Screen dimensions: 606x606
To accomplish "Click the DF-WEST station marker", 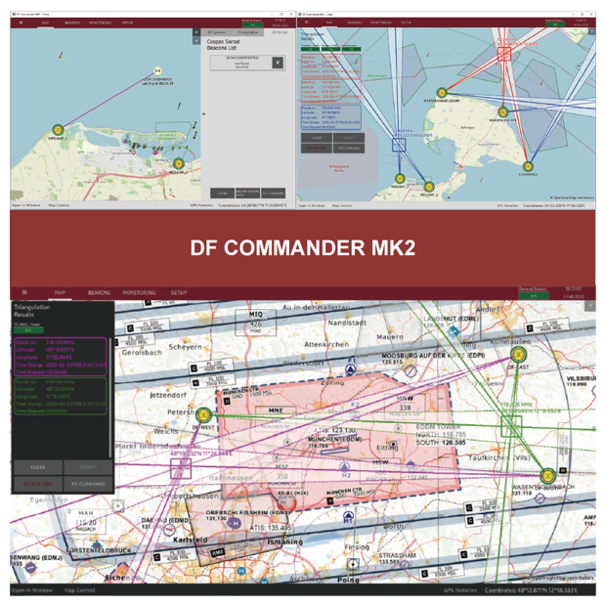I will [204, 416].
